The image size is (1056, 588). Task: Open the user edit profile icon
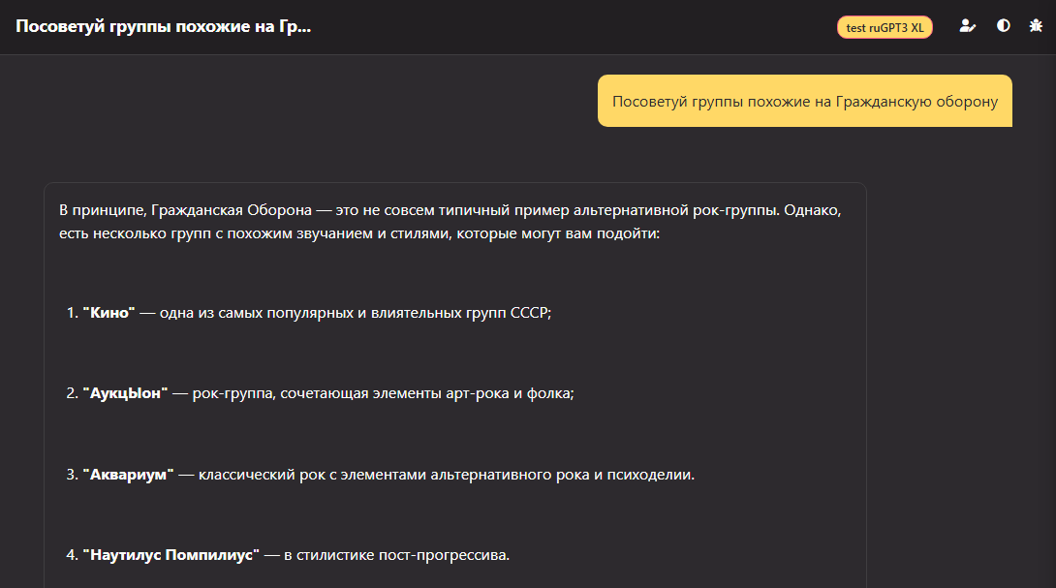tap(967, 26)
